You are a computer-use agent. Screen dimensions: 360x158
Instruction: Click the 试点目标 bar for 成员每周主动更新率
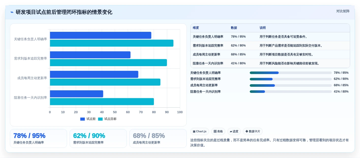tap(105, 82)
